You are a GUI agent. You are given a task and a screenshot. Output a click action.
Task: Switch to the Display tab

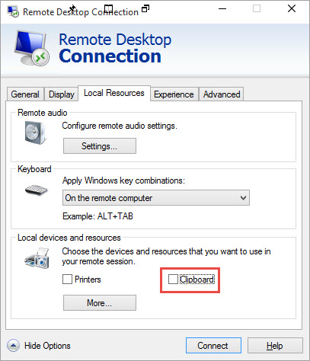click(x=62, y=94)
